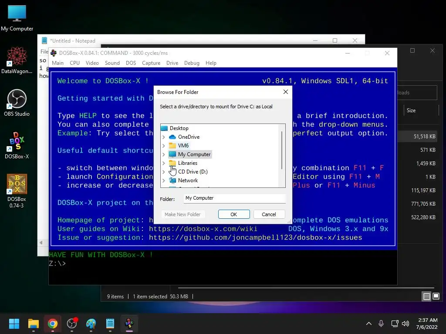The height and width of the screenshot is (334, 446).
Task: Switch Explorer to large icons view
Action: 436,297
